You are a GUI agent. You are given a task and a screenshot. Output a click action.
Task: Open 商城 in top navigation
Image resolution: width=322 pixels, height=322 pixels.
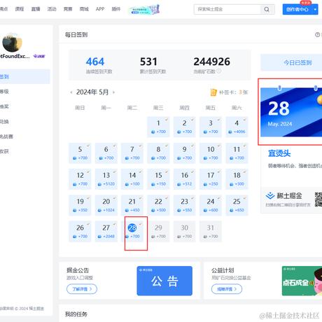(84, 9)
